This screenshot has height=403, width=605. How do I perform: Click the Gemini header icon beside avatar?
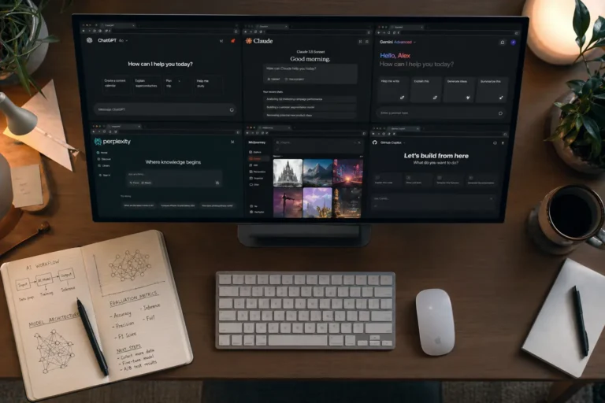coord(503,43)
